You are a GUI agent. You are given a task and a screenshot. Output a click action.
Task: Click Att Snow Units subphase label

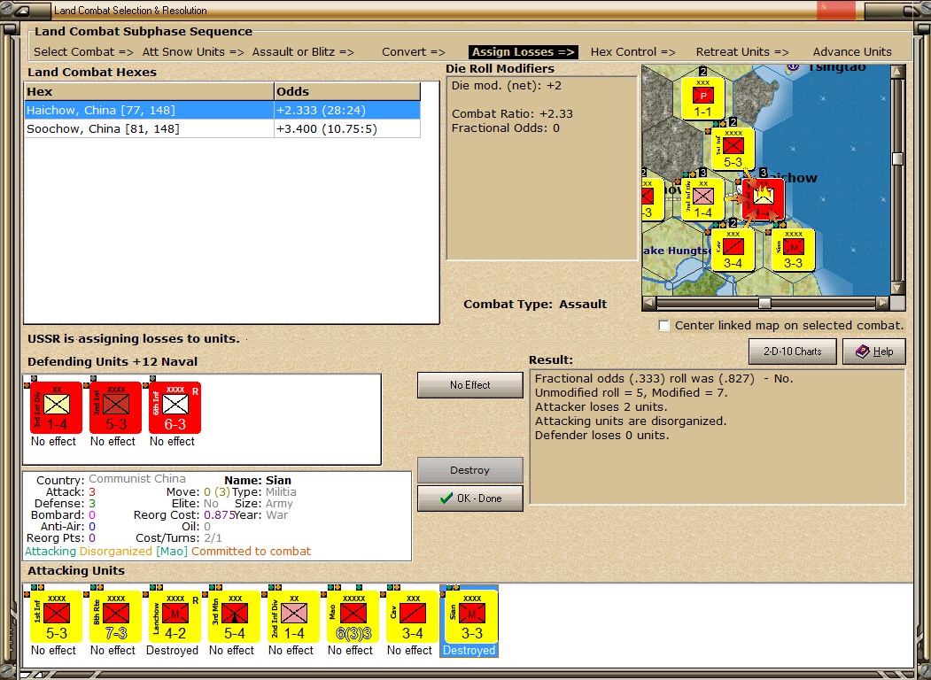pyautogui.click(x=193, y=51)
